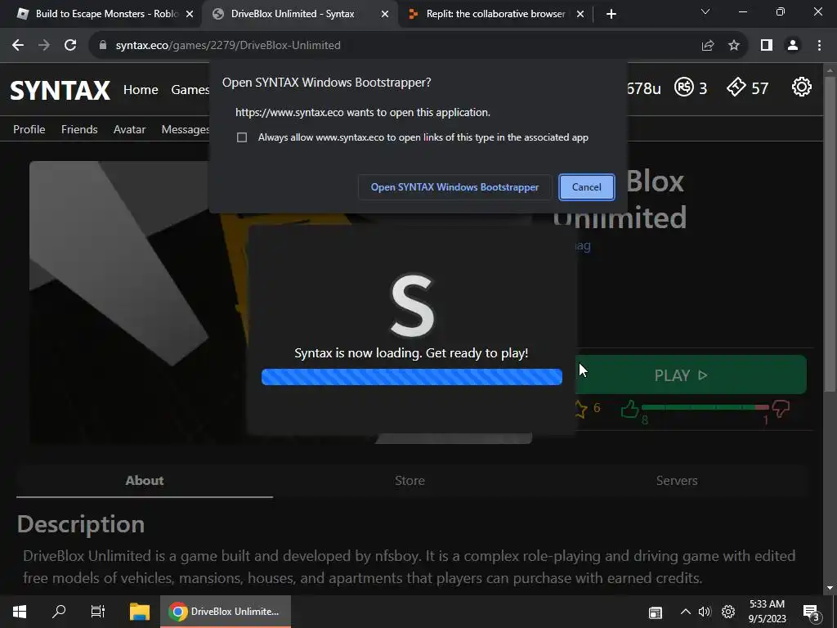Click the Chrome DriveBlox taskbar button
The width and height of the screenshot is (837, 628).
pos(226,612)
